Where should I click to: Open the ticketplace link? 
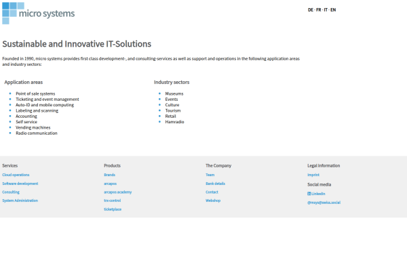113,209
